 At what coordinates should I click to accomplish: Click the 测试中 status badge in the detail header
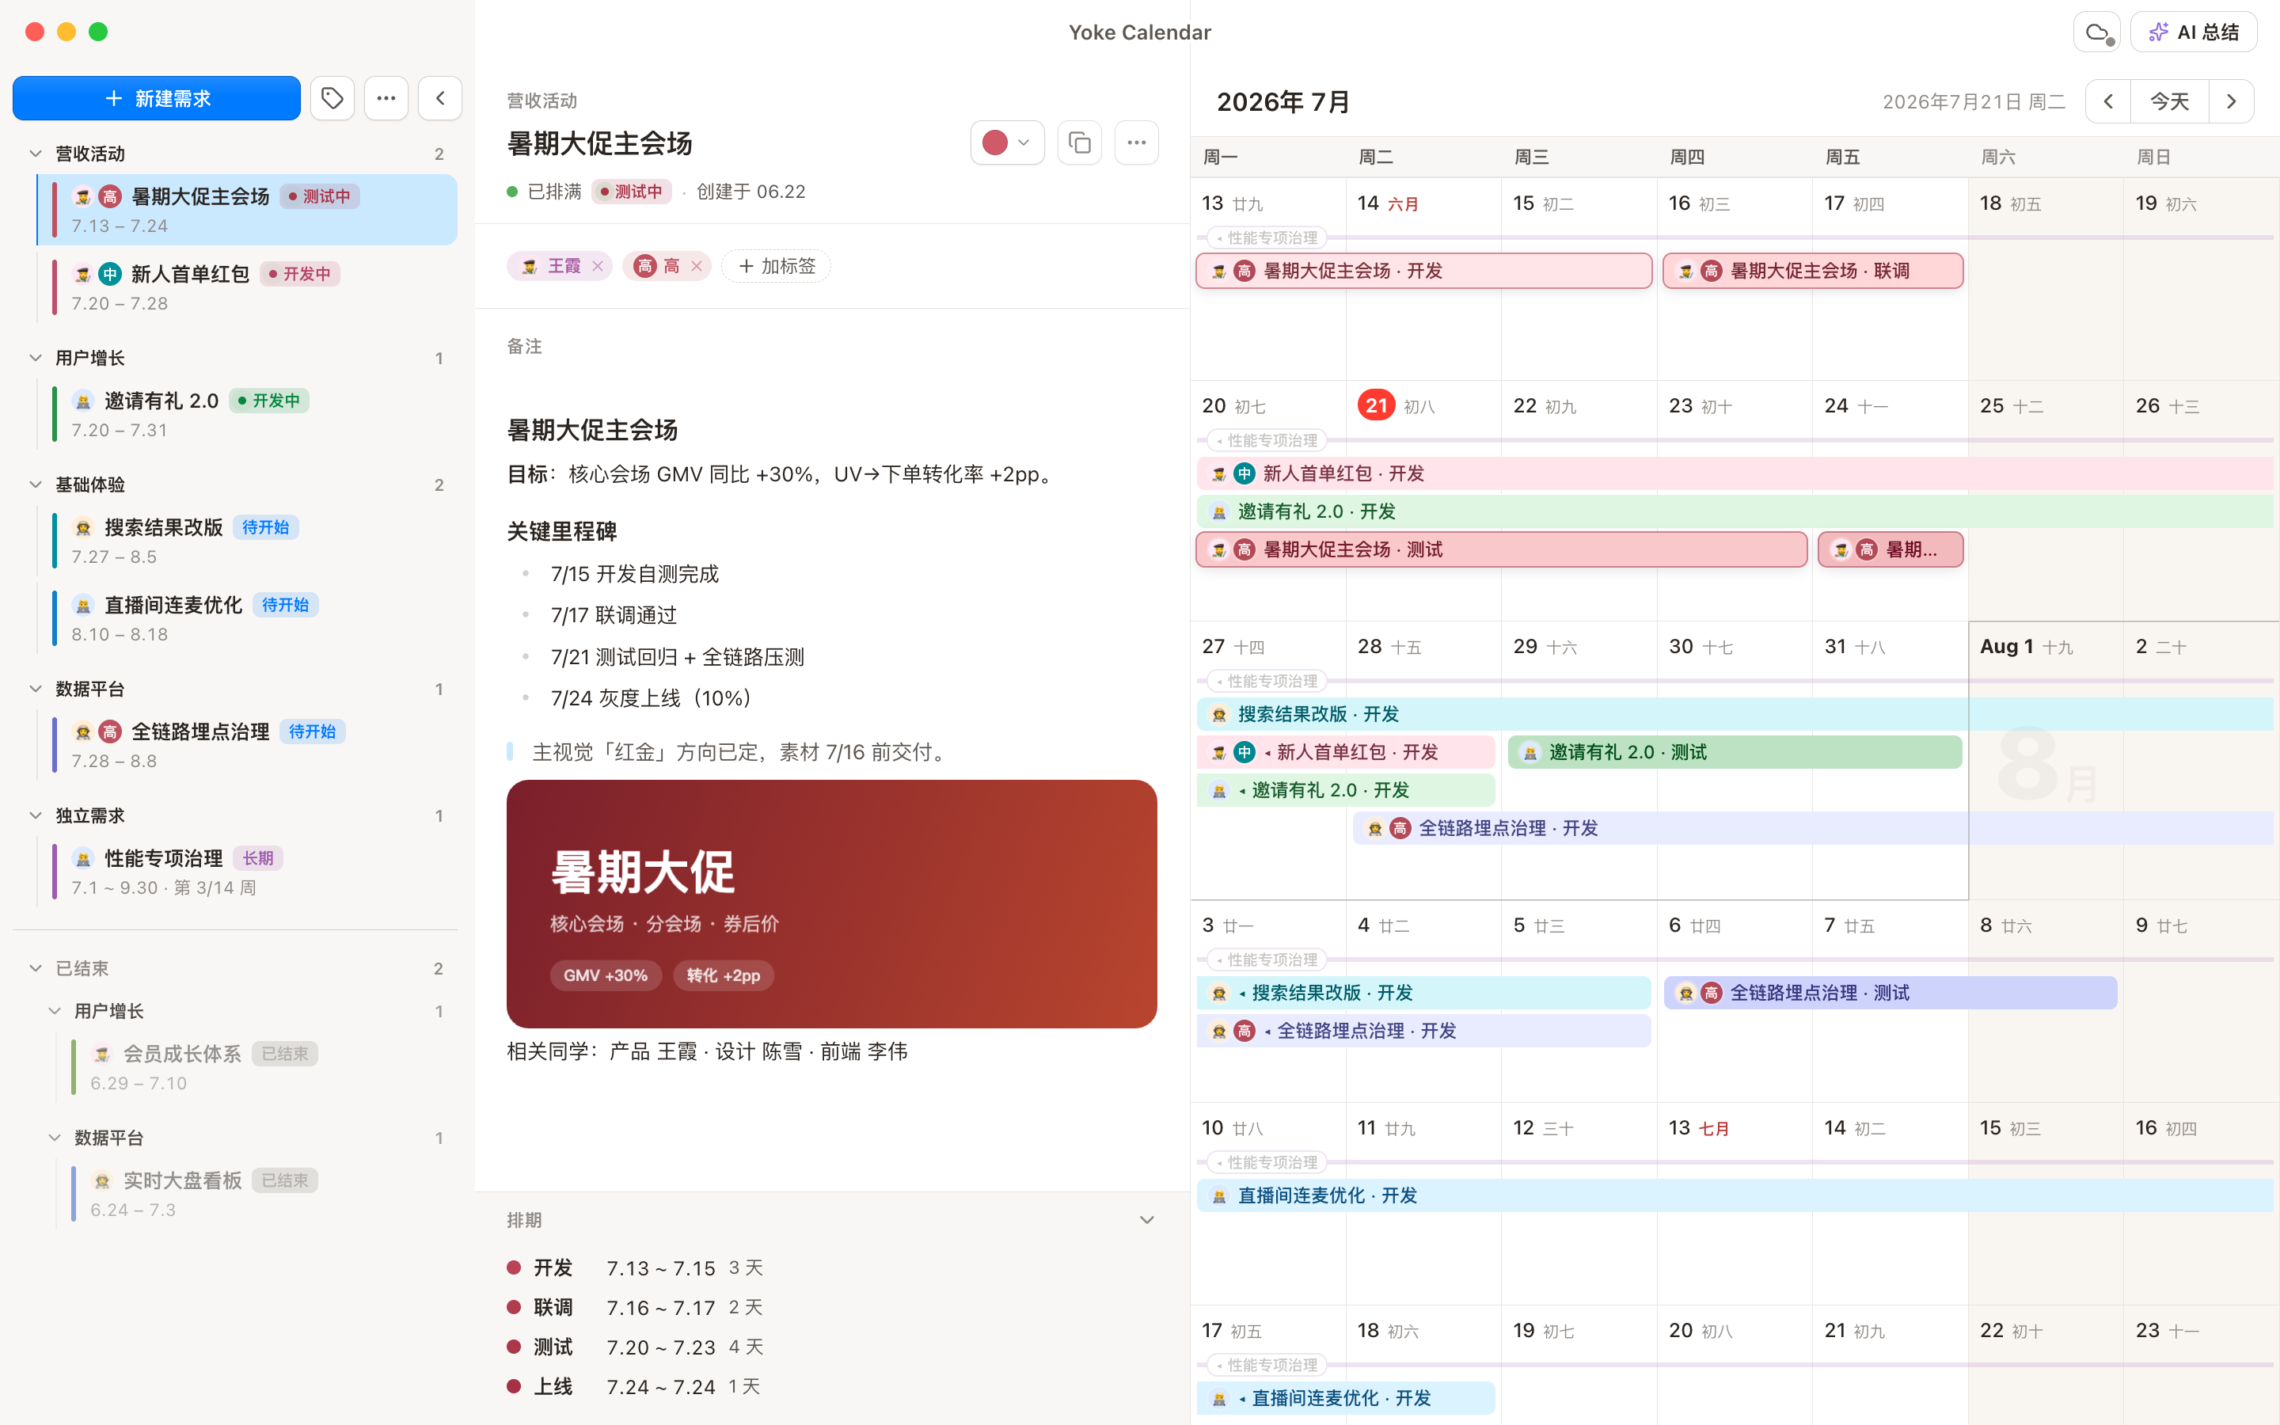[x=631, y=192]
